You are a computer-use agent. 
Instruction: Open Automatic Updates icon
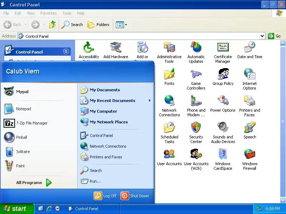tap(196, 52)
